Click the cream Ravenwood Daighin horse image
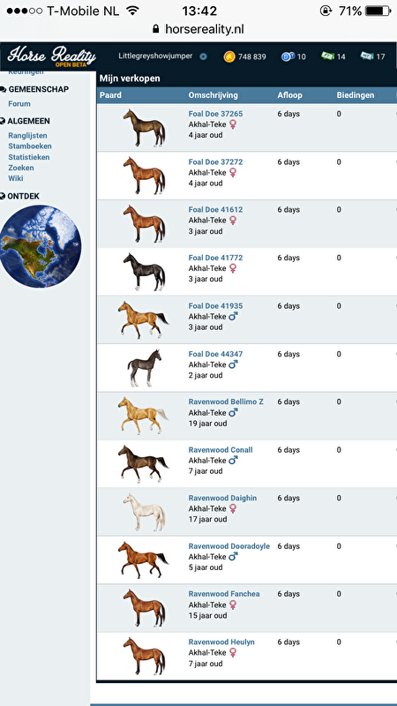The height and width of the screenshot is (706, 397). pyautogui.click(x=144, y=513)
